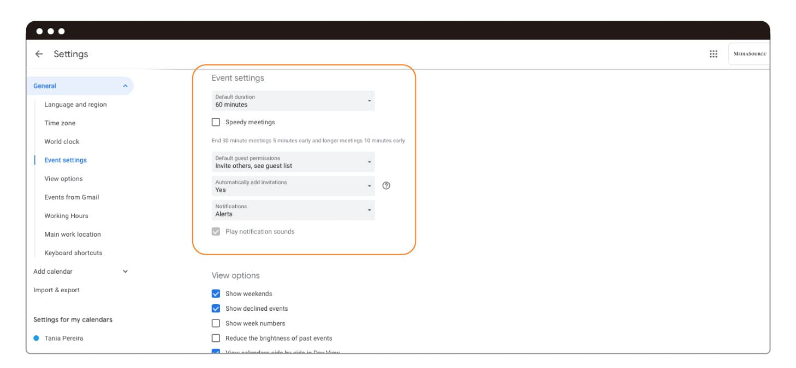Click the help icon beside Automatically add invitations
Viewport: 796px width, 368px height.
point(386,186)
